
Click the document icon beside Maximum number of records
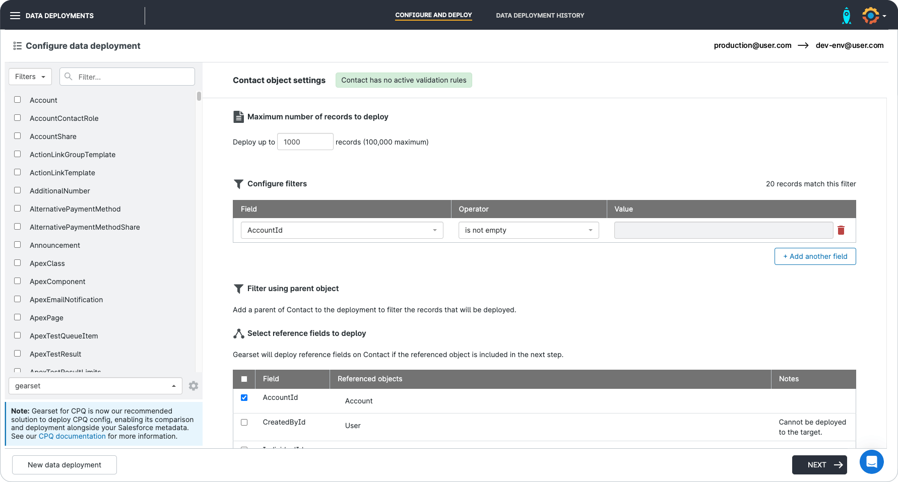coord(238,116)
